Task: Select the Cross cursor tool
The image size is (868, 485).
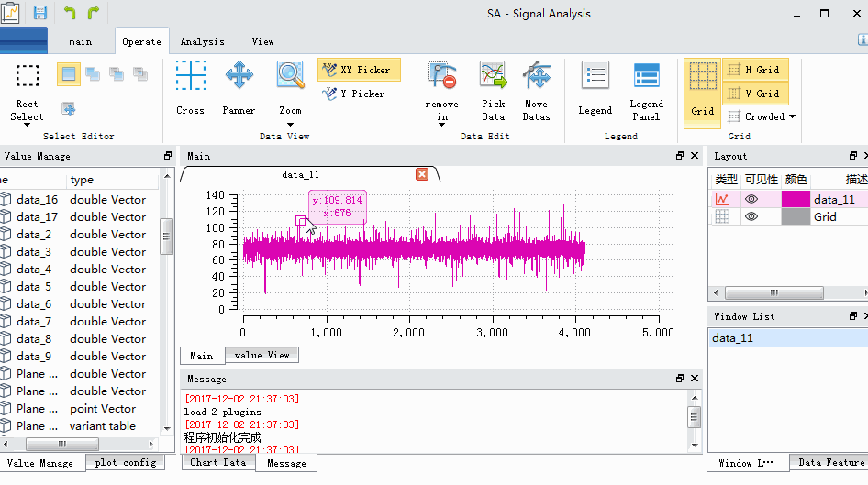Action: (191, 87)
